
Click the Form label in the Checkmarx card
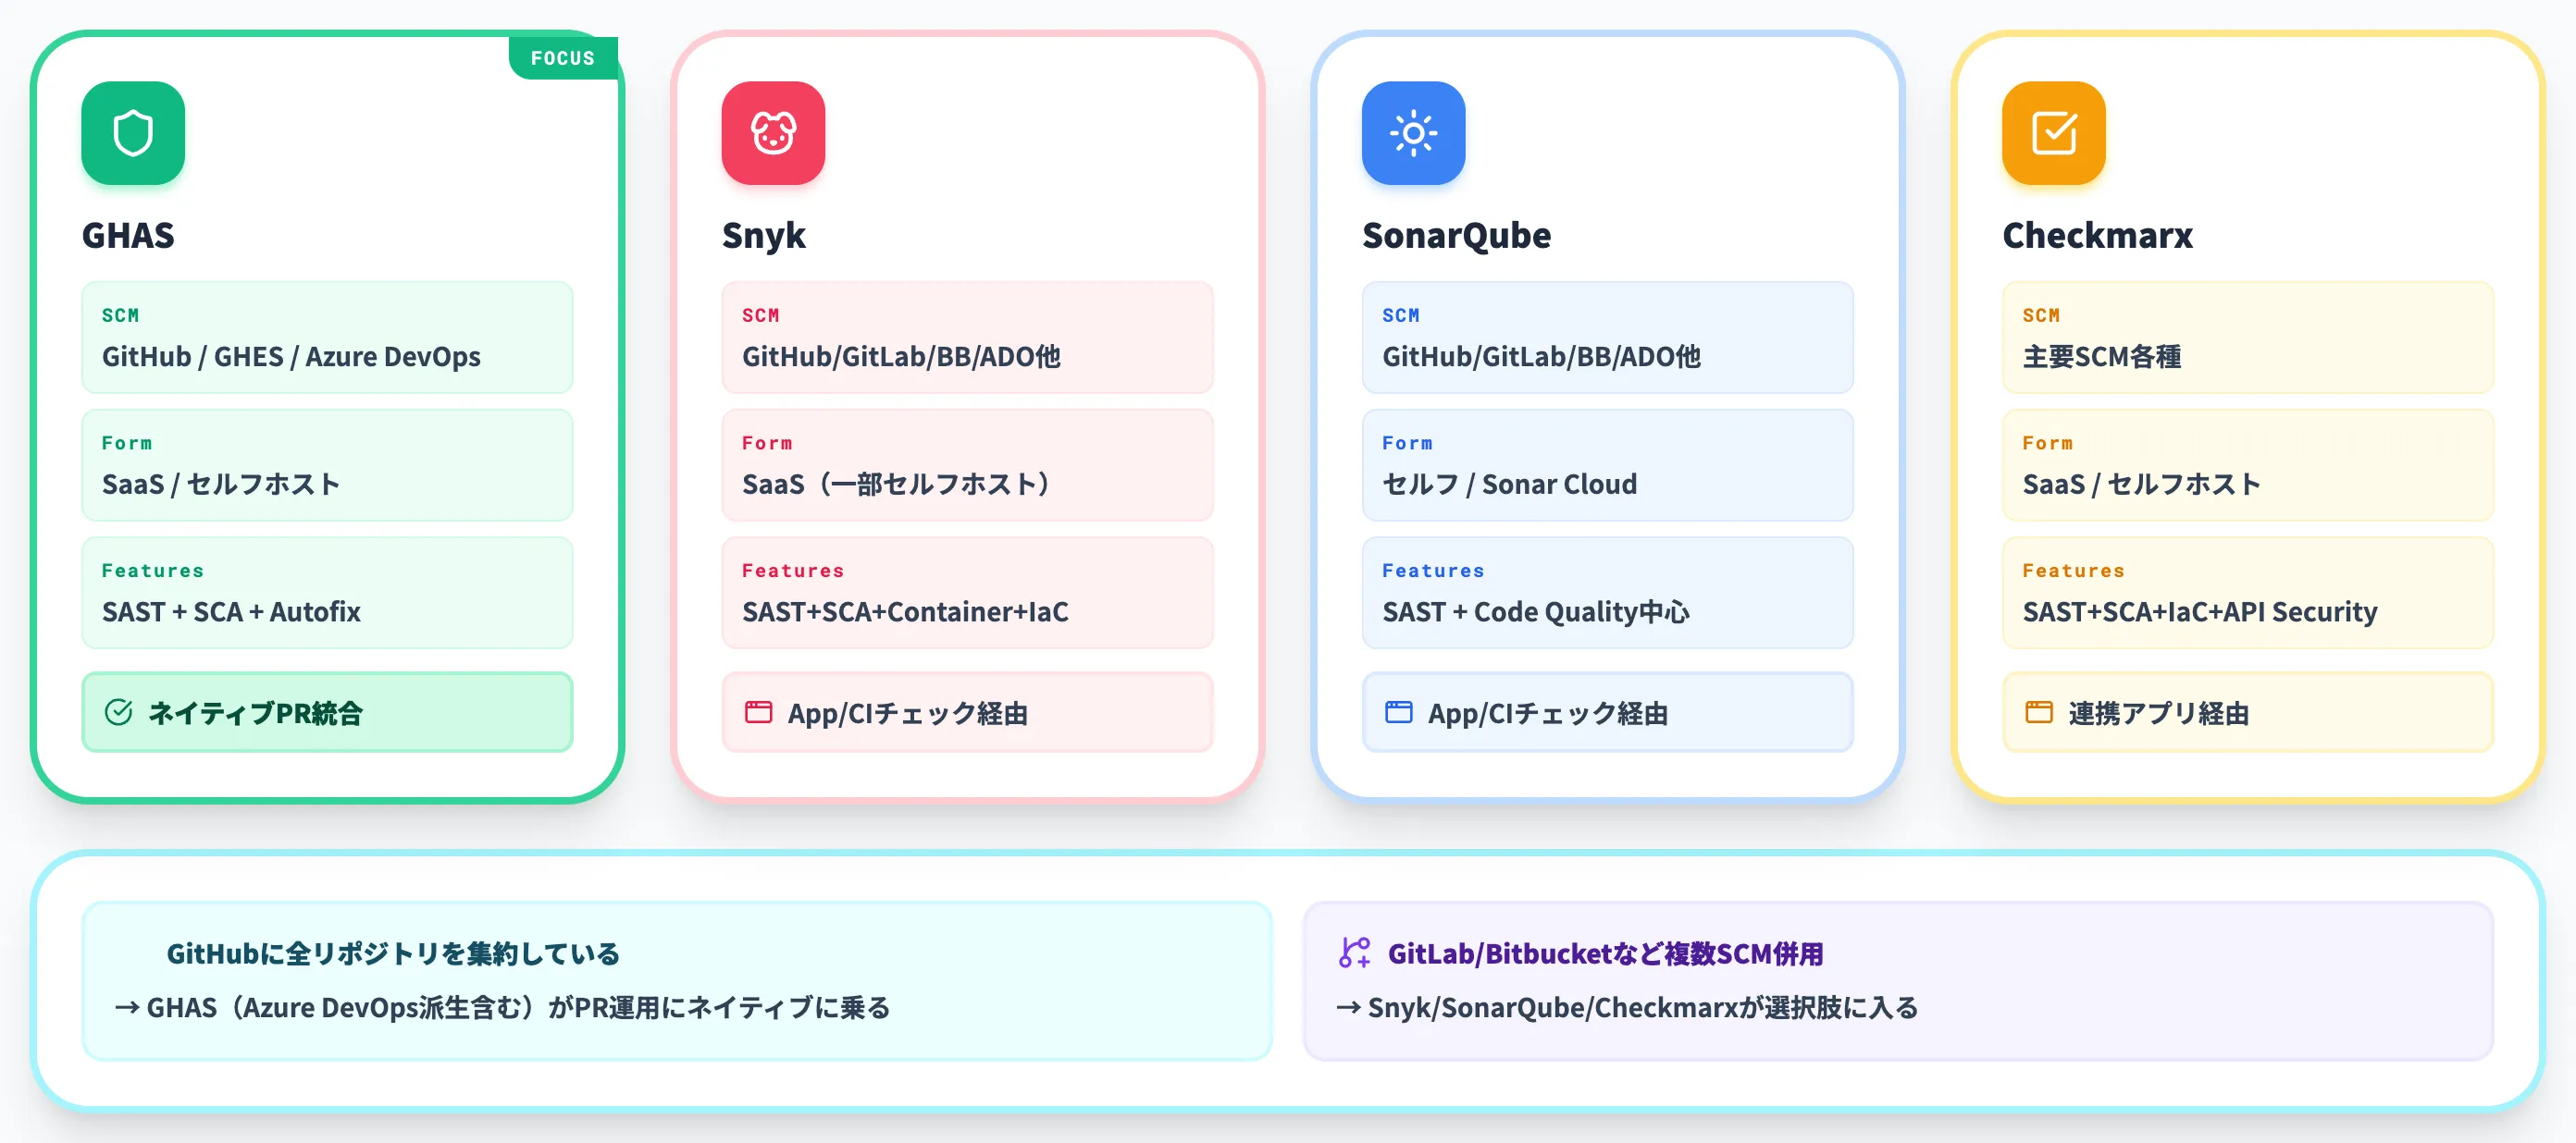[2048, 444]
